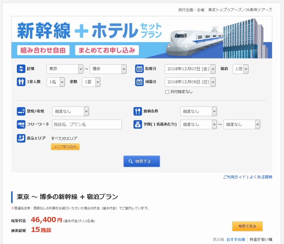Viewport: 284px width, 244px height.
Task: Sort results by おすすめ順
Action: click(x=236, y=240)
